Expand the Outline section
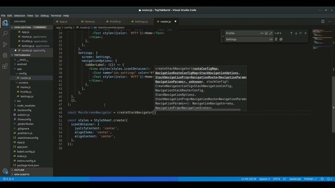Viewport: 335px width, 188px height. [31, 170]
